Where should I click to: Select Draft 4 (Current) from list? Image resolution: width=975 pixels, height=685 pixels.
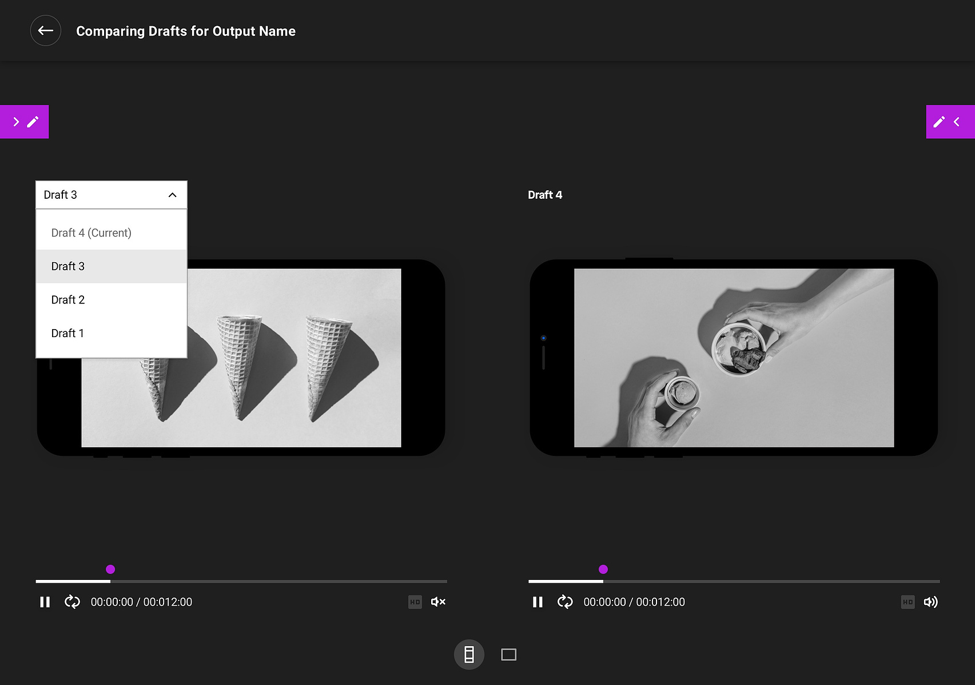pyautogui.click(x=112, y=233)
